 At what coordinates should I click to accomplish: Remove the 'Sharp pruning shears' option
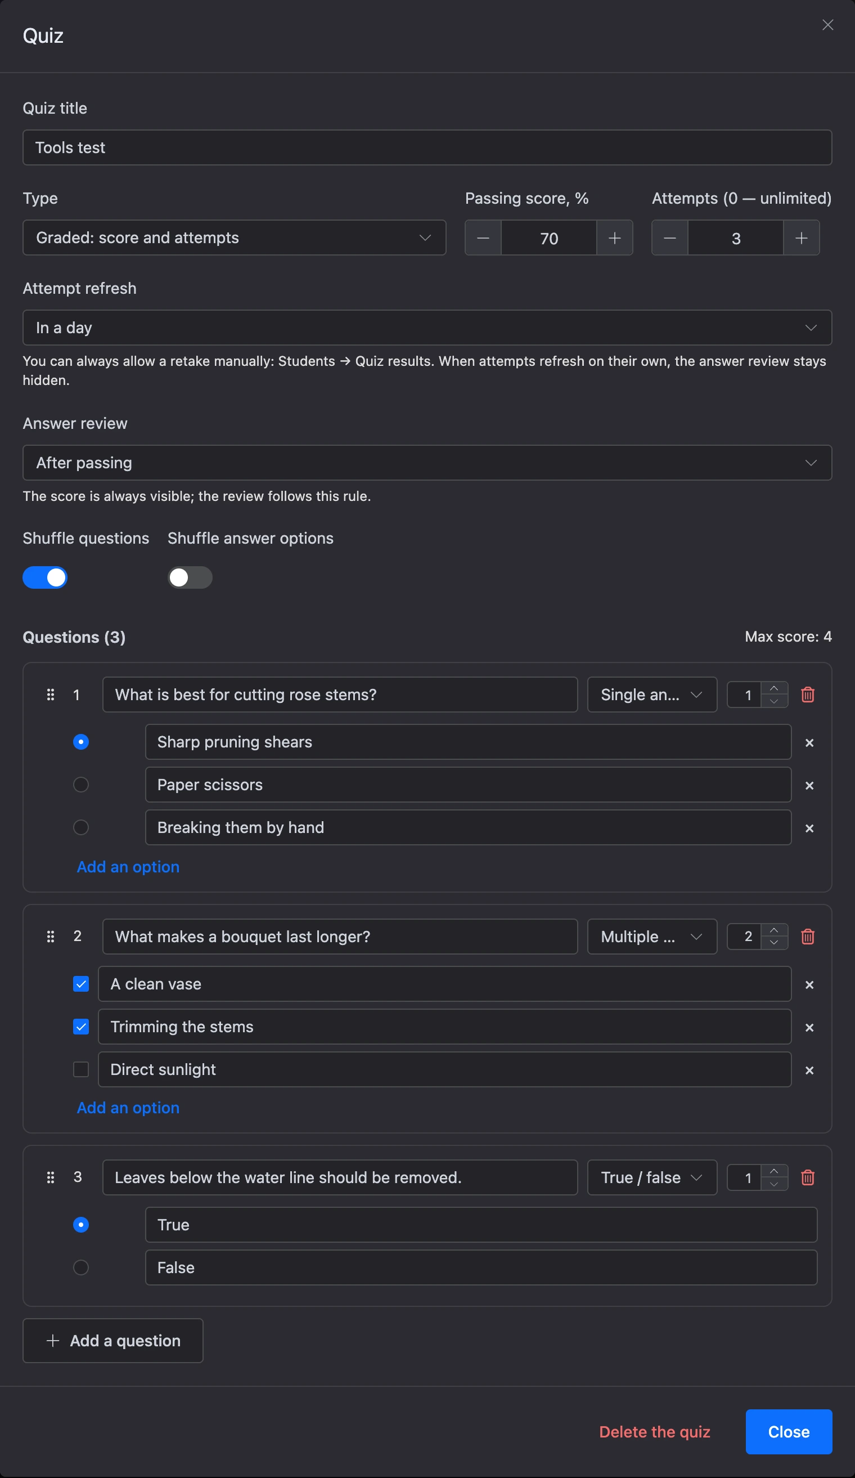809,742
